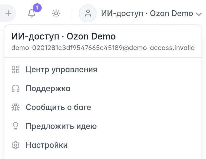Click the plus add button
The image size is (206, 159).
coord(8,13)
